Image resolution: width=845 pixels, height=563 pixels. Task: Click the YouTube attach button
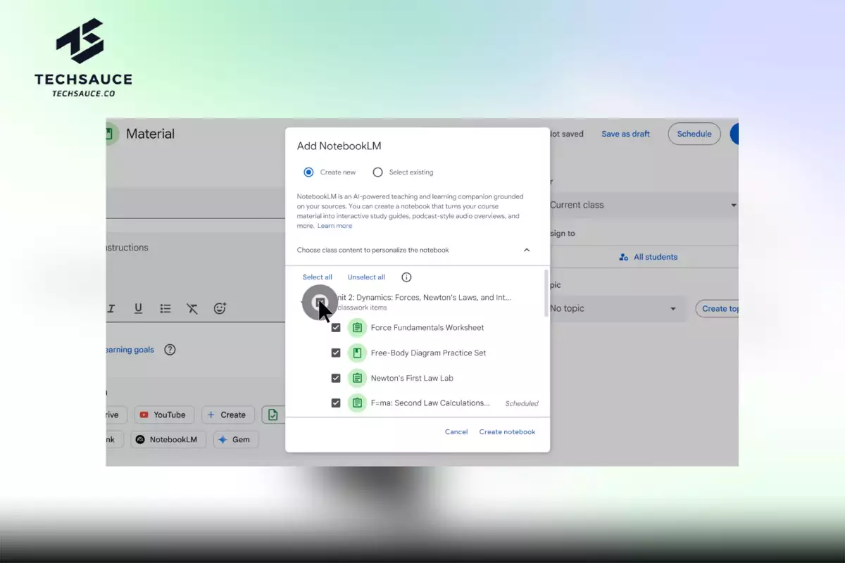pos(163,415)
